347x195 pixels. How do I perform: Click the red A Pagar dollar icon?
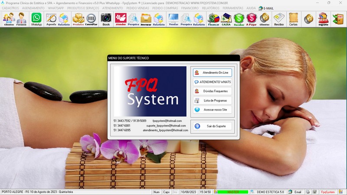pyautogui.click(x=252, y=19)
